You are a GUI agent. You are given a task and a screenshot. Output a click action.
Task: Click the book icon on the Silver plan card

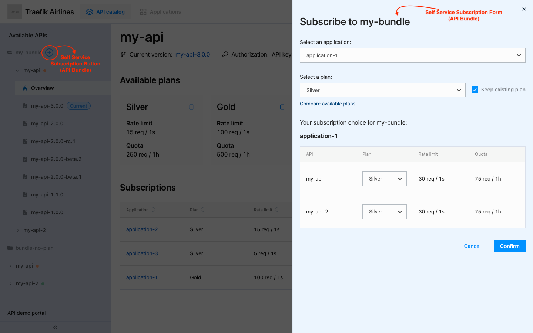(x=191, y=107)
